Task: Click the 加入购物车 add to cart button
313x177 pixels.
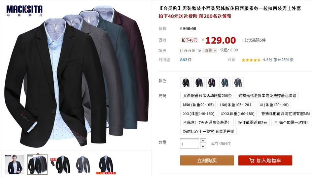Action: point(265,161)
